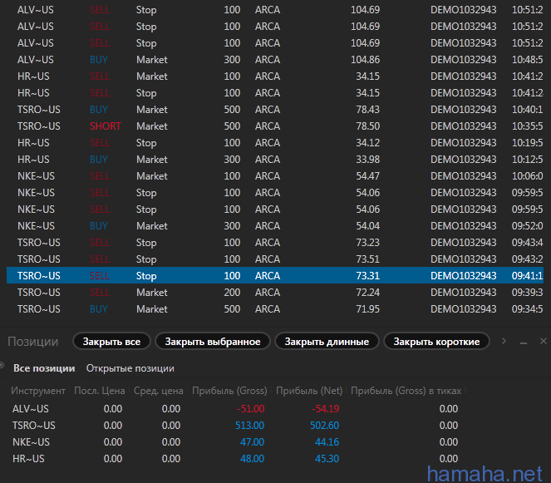Close the Позиции panel
The height and width of the screenshot is (483, 551).
(x=544, y=342)
